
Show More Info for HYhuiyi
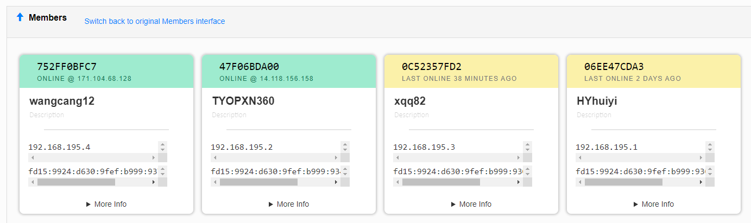[654, 204]
